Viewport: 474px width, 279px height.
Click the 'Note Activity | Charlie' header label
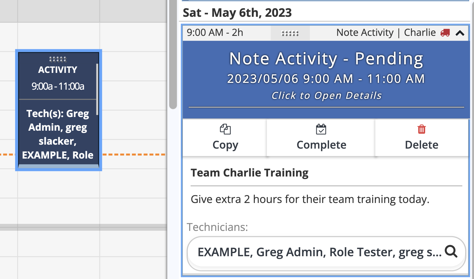coord(386,33)
